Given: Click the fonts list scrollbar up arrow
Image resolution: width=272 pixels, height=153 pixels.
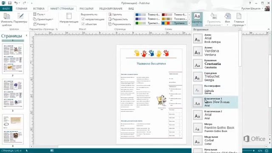Looking at the screenshot, I should pos(240,29).
